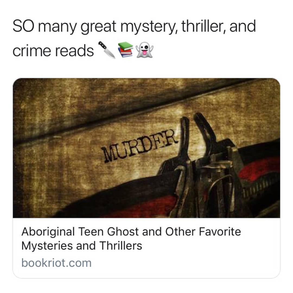Click the kitchen knife emoji
Screen dimensions: 293x293
(x=107, y=50)
